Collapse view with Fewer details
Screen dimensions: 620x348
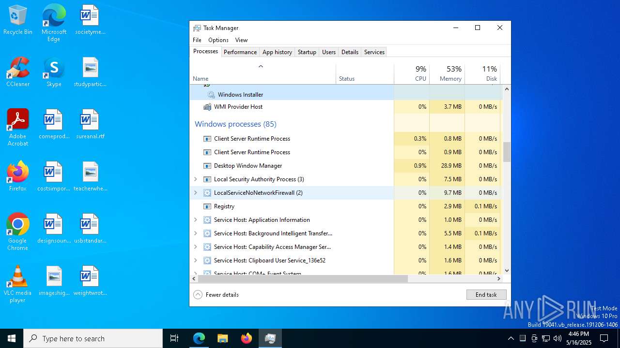pyautogui.click(x=216, y=295)
